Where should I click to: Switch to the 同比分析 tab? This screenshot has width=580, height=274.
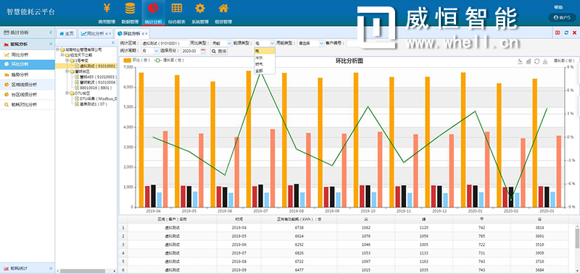click(95, 33)
